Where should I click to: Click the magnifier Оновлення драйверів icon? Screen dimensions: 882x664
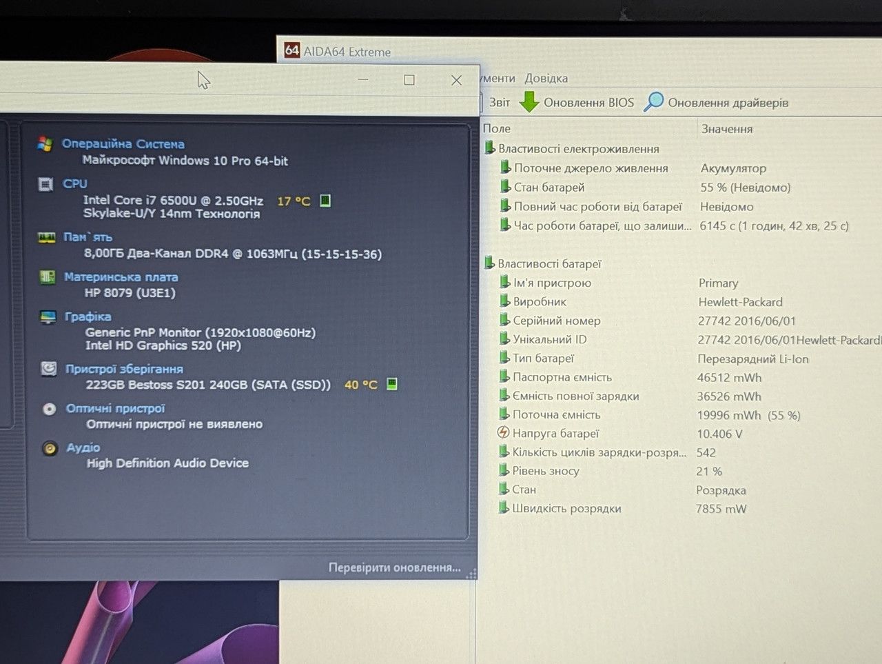[x=654, y=102]
